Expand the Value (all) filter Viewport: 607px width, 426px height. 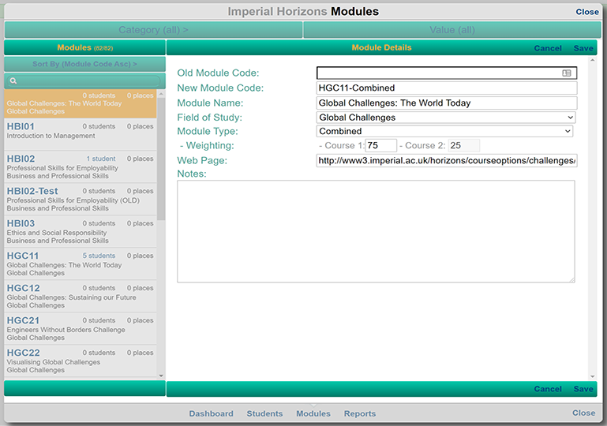[x=452, y=30]
